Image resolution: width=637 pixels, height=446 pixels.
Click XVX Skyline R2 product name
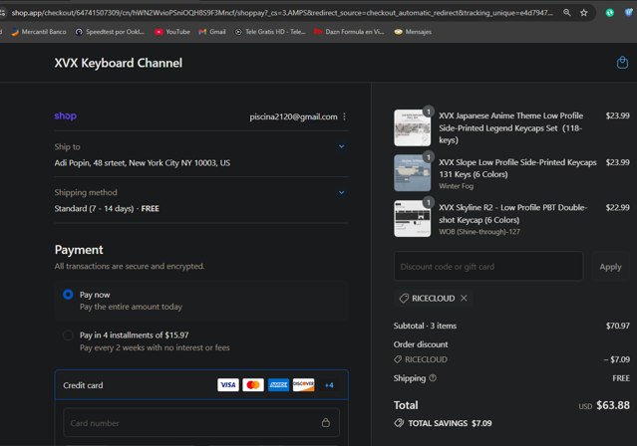[512, 213]
